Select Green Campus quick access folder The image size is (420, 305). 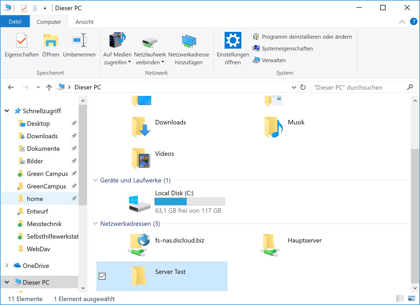coord(47,174)
